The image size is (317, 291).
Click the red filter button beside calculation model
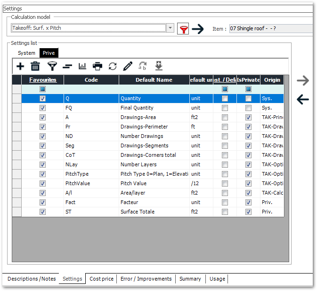183,29
